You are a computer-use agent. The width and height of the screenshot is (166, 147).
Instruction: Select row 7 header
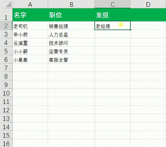click(6, 68)
